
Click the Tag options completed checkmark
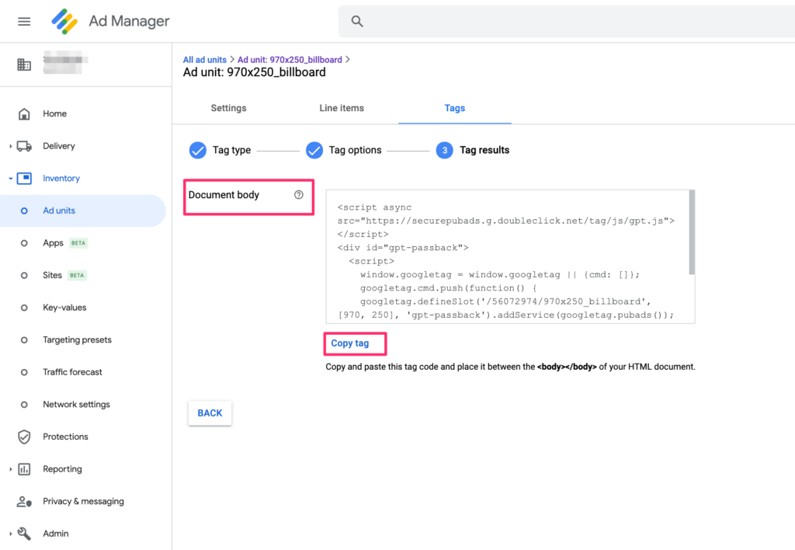pyautogui.click(x=314, y=150)
